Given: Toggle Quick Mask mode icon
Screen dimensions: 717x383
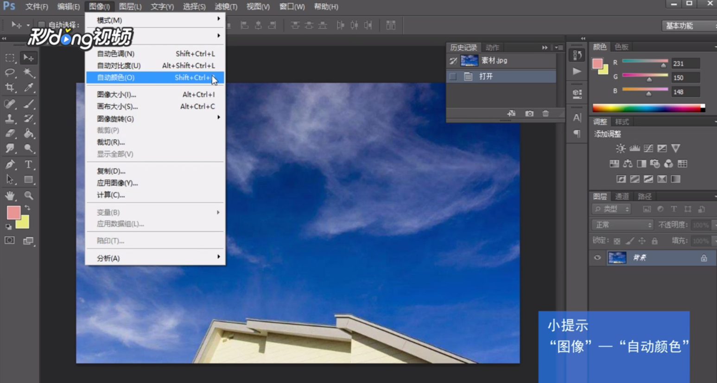Looking at the screenshot, I should click(10, 240).
